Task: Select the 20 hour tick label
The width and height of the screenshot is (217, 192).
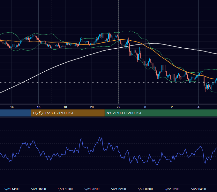Action: (92, 107)
